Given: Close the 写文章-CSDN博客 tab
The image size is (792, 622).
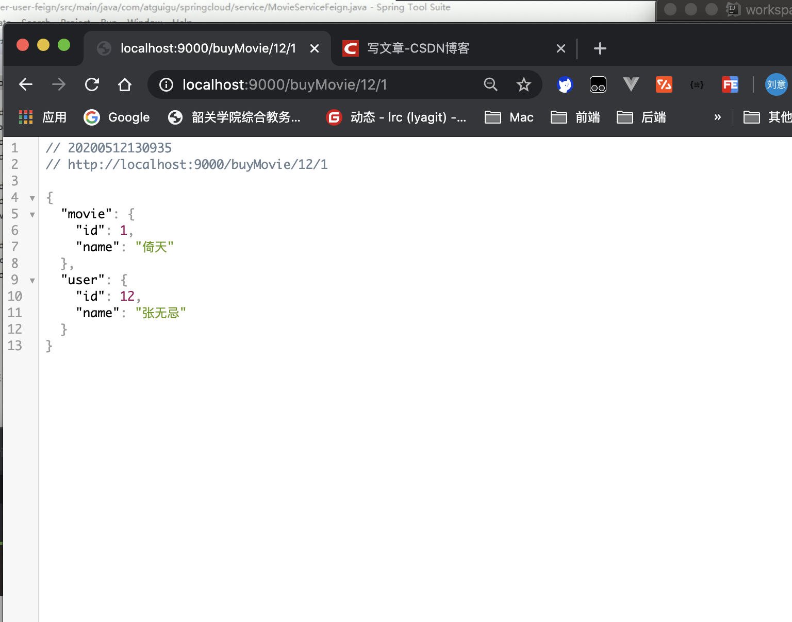Looking at the screenshot, I should pos(561,48).
